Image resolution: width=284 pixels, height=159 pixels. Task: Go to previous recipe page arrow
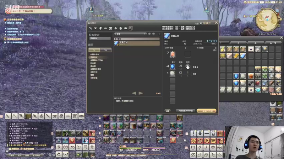(134, 93)
